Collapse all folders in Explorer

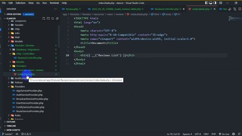coord(57,19)
